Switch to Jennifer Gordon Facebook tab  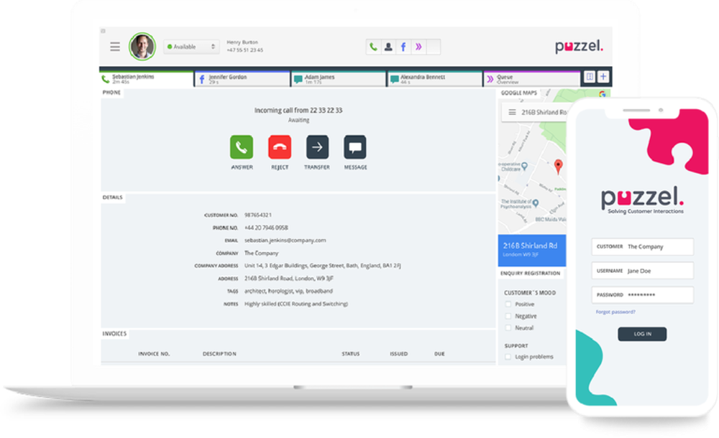(243, 79)
